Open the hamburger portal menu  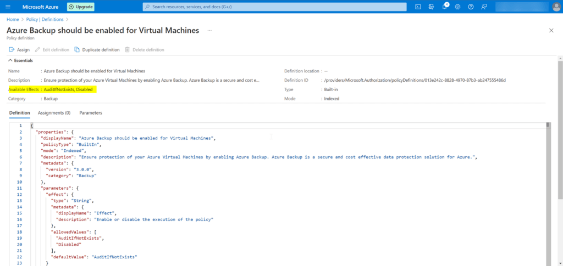pos(8,7)
